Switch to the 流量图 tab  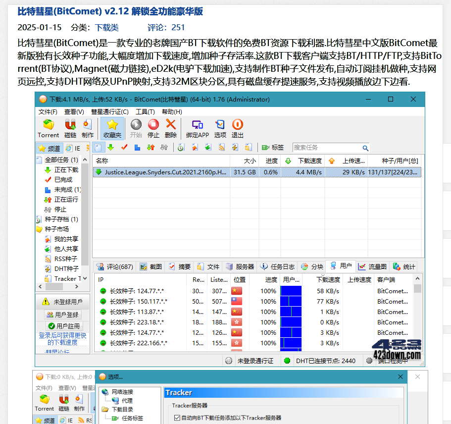coord(373,266)
